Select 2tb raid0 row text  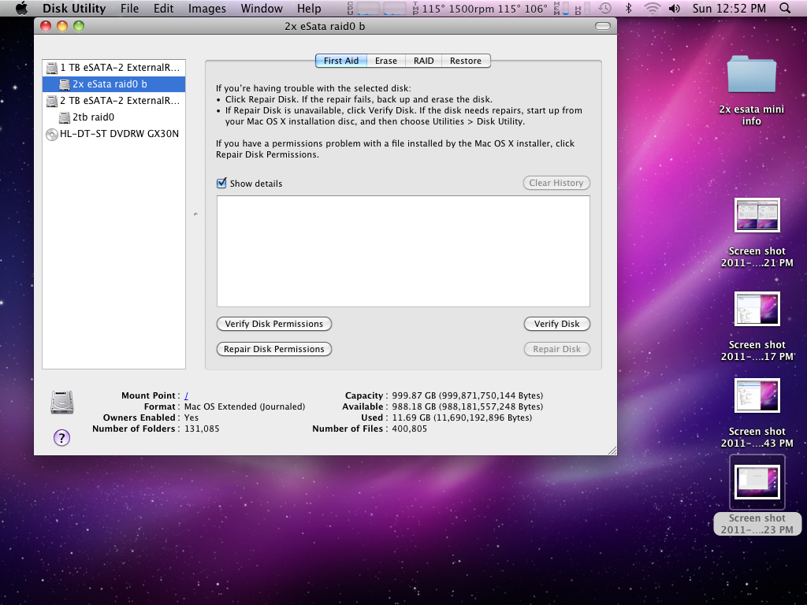point(93,117)
